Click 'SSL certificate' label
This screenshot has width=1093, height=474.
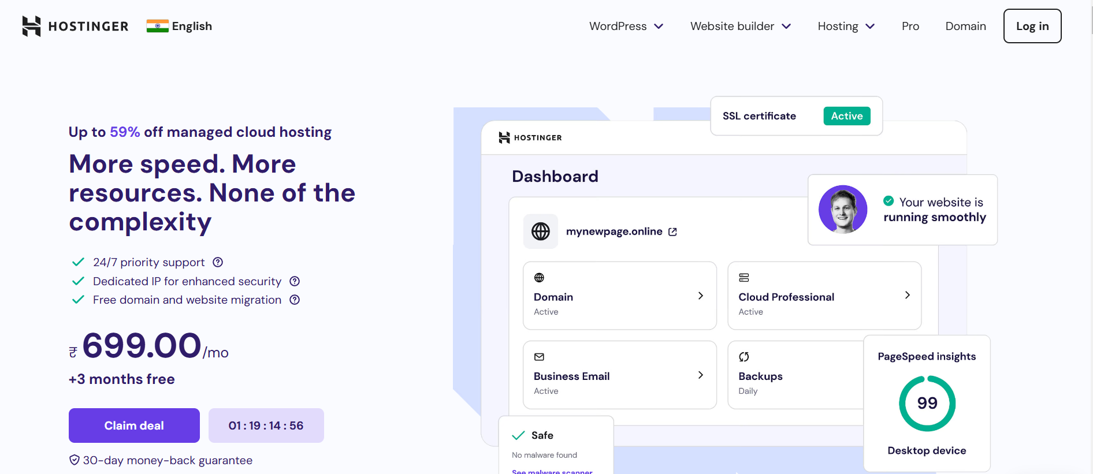coord(759,116)
